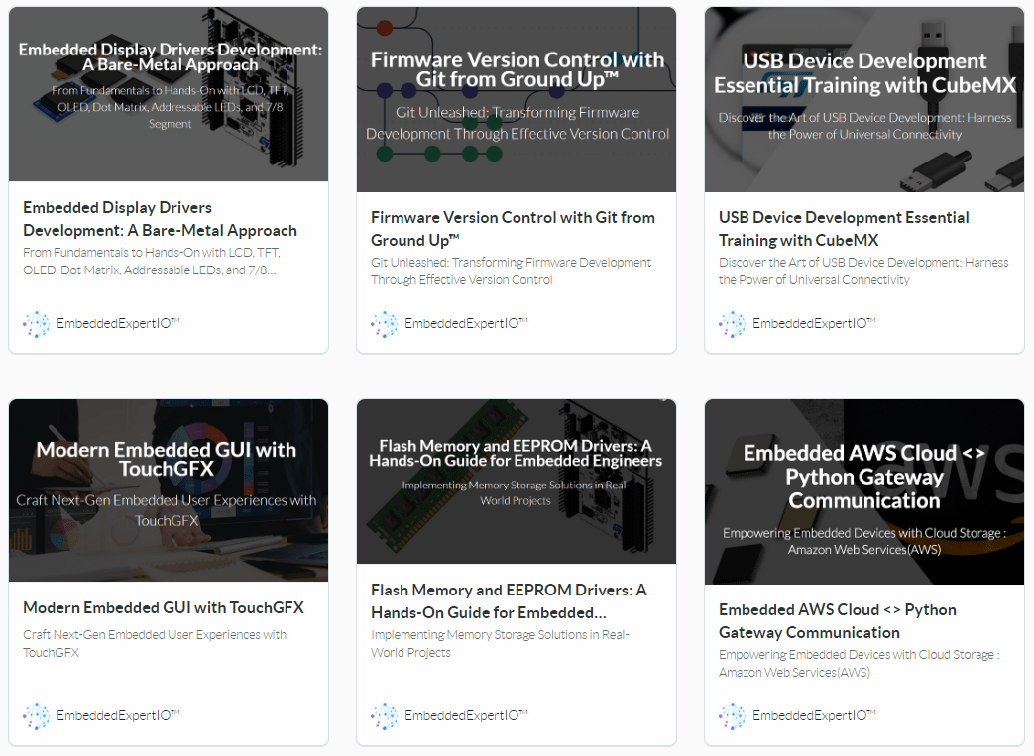Click the EmbeddedExpertIO logo on the USB Device card
This screenshot has height=756, width=1034.
[732, 324]
